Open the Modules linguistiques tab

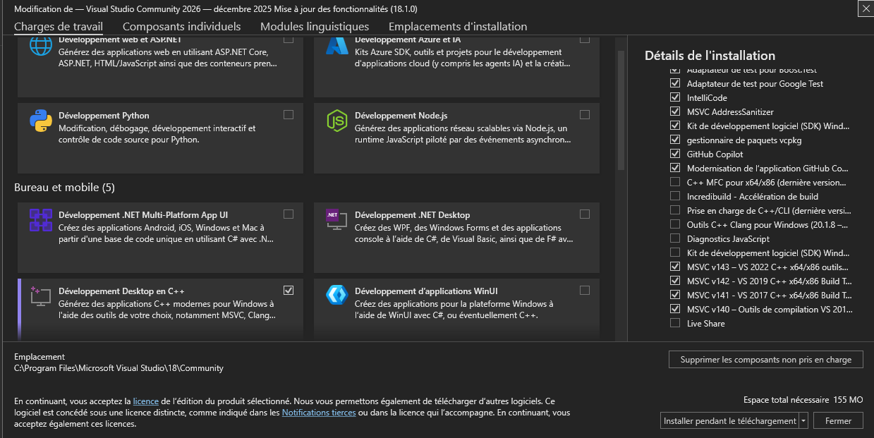point(315,27)
